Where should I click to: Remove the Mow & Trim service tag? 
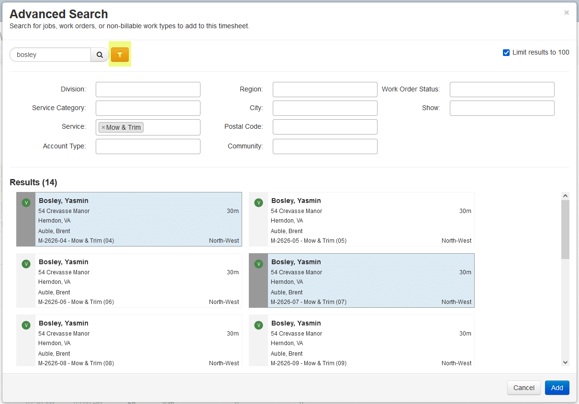click(x=103, y=127)
